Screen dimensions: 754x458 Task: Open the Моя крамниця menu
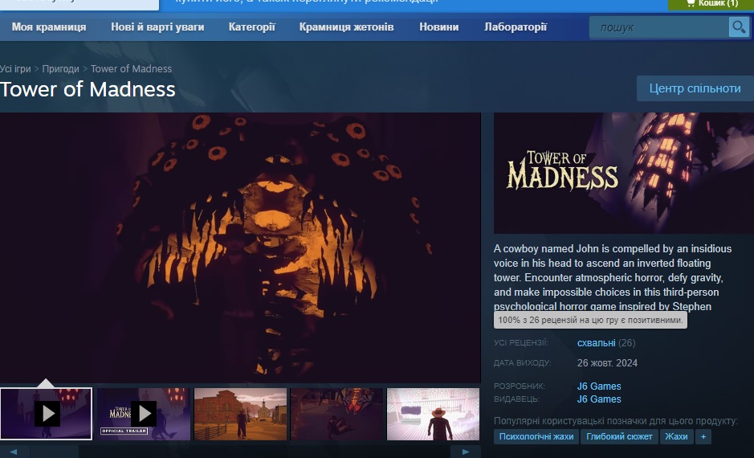click(x=49, y=27)
